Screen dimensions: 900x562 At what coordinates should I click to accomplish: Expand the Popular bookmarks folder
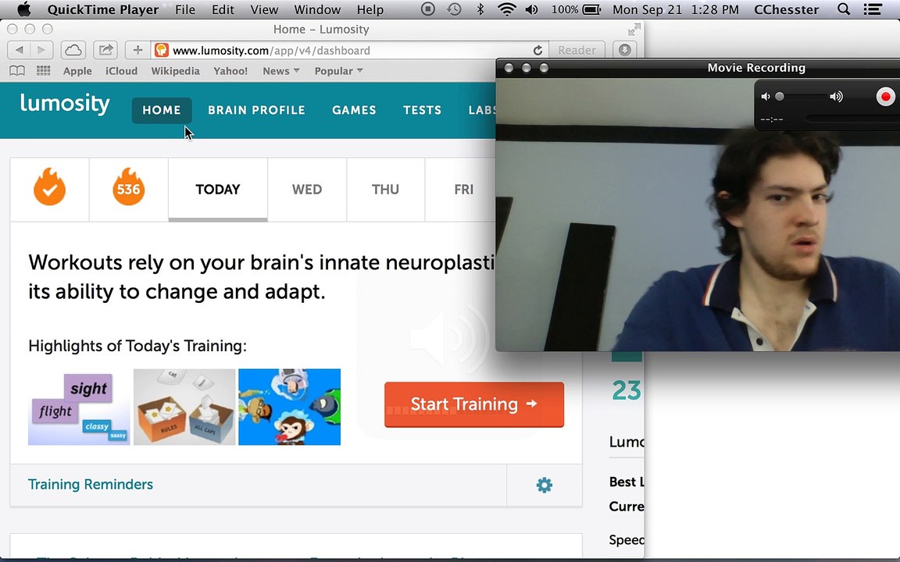tap(338, 71)
